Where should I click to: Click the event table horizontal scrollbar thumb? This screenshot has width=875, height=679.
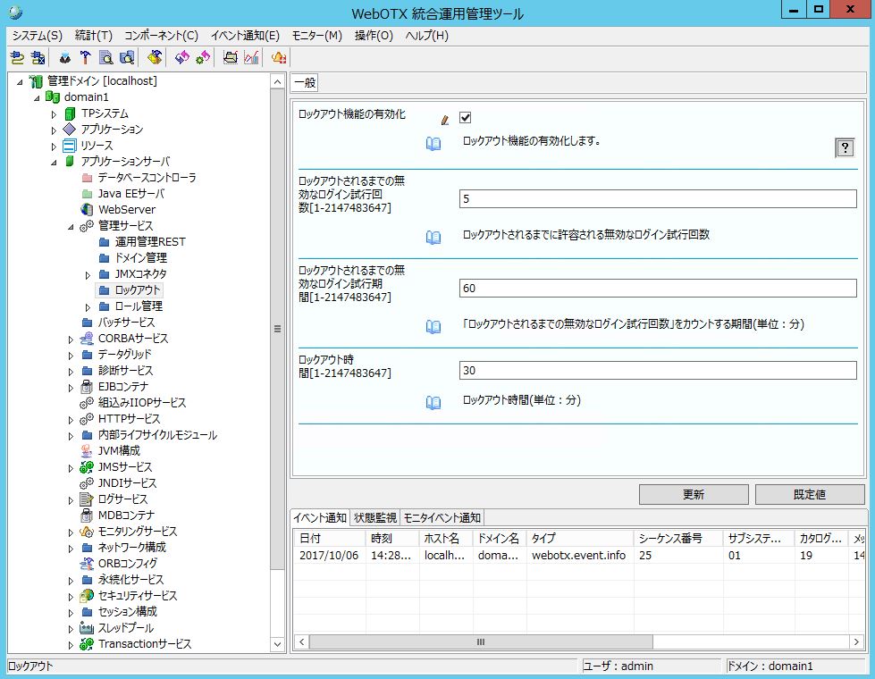(x=479, y=641)
